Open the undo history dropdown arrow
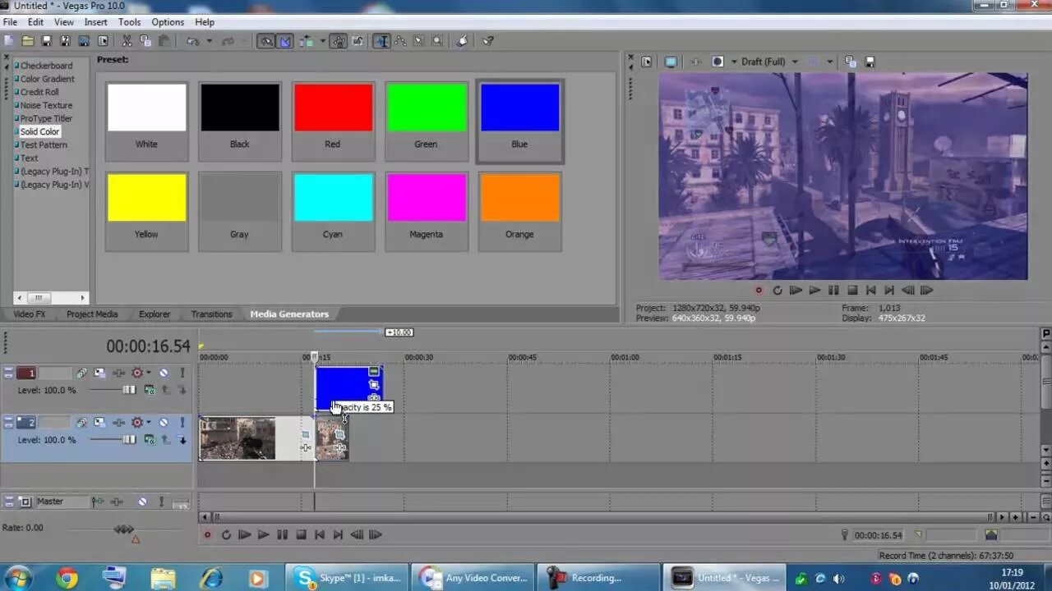The height and width of the screenshot is (591, 1052). point(210,41)
